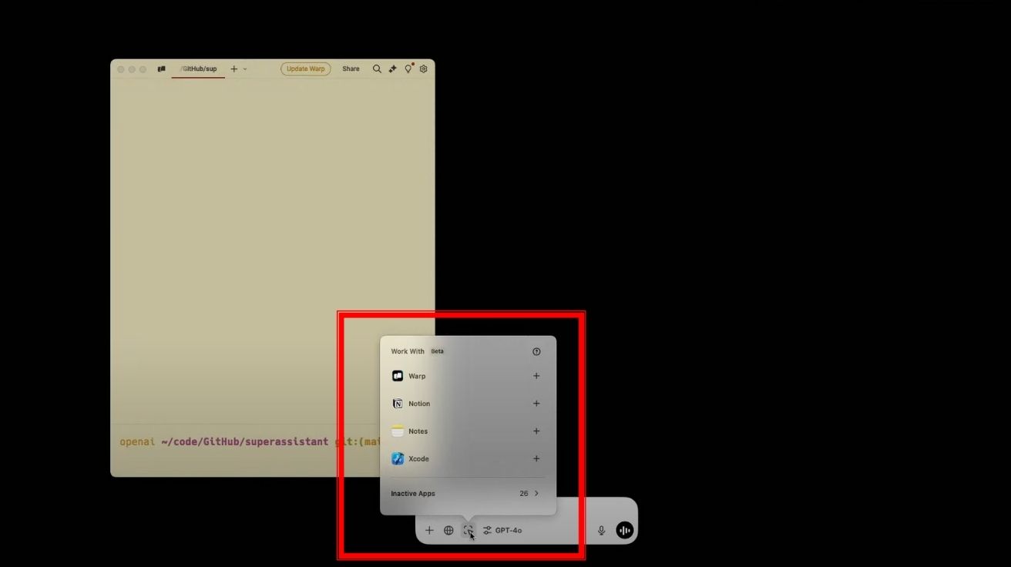This screenshot has width=1011, height=567.
Task: Click the terminal prompt path ~/code/GitHub/superassistant
Action: click(244, 442)
